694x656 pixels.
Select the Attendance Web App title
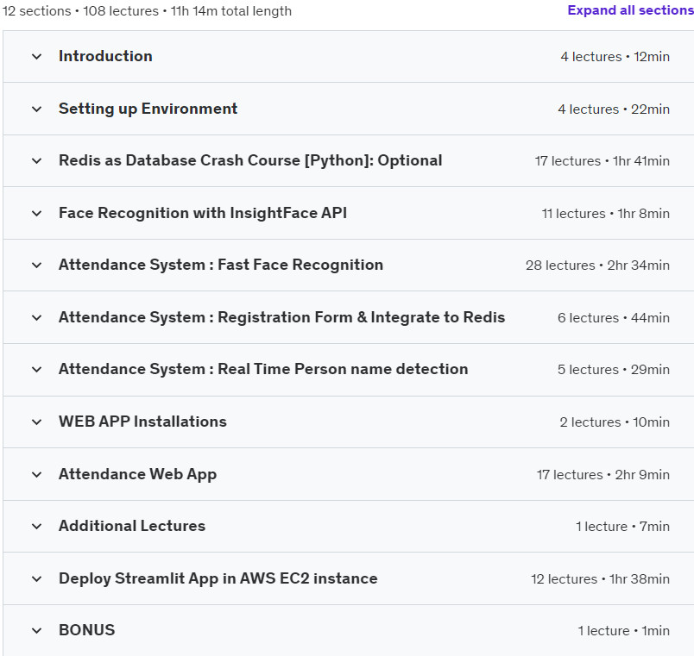(x=137, y=474)
